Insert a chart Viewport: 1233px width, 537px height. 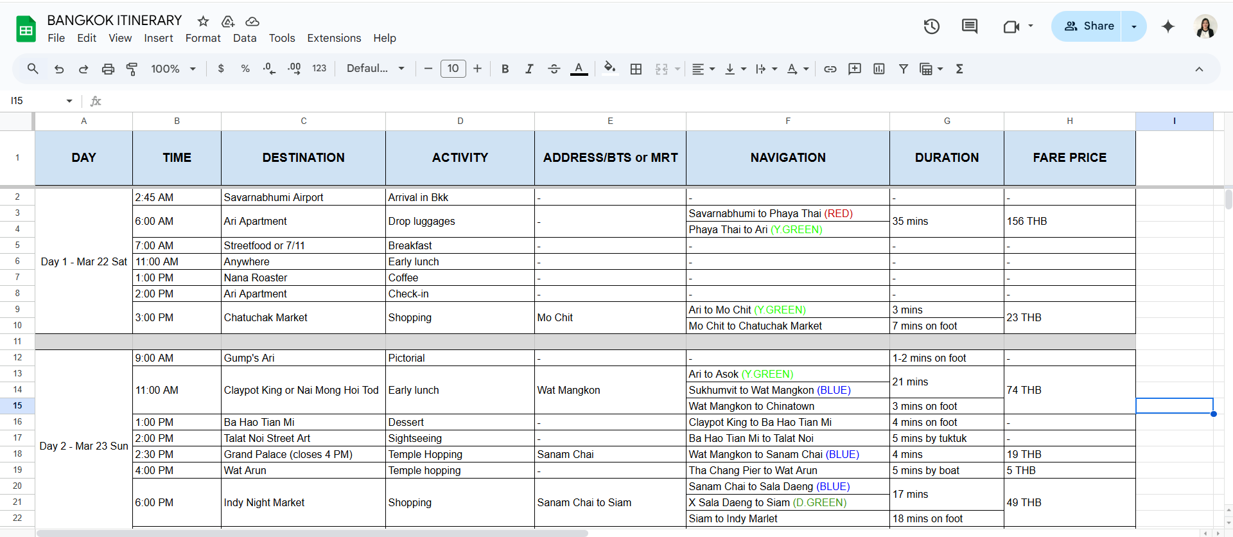[879, 69]
